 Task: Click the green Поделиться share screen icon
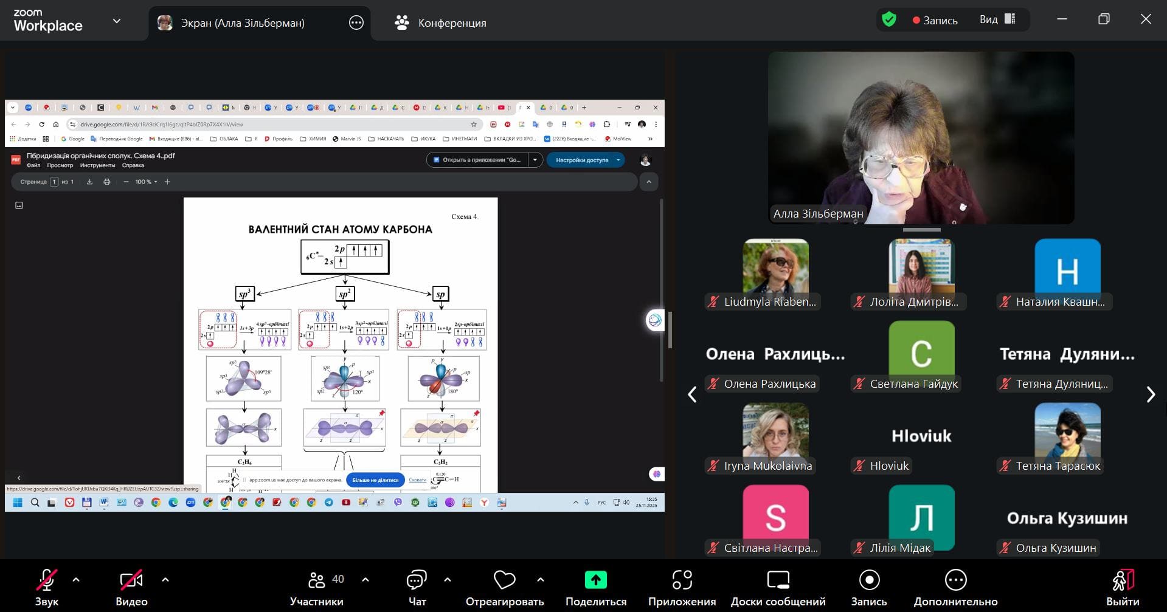coord(595,580)
